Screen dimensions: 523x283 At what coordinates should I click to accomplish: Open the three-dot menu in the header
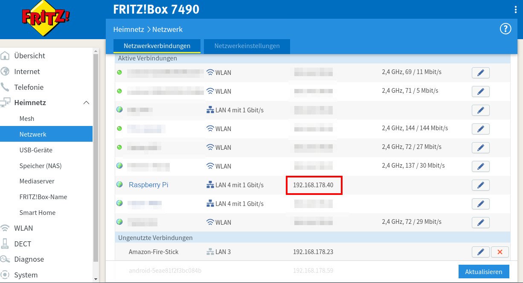pos(516,9)
